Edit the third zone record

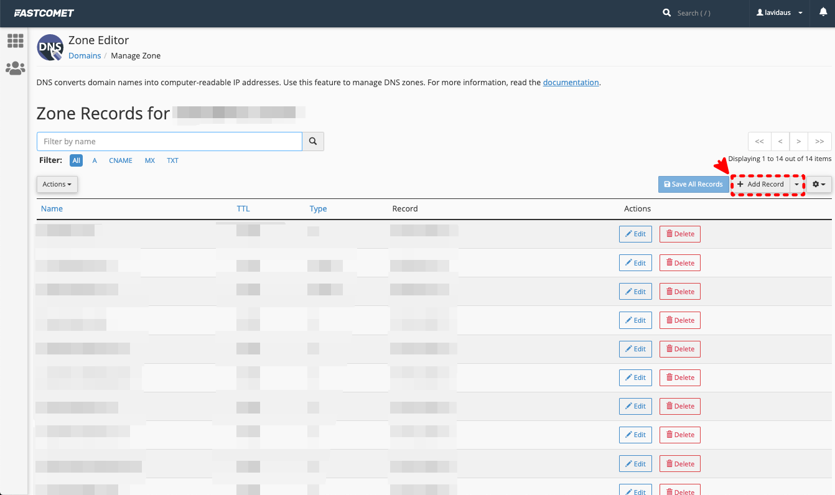(x=635, y=292)
